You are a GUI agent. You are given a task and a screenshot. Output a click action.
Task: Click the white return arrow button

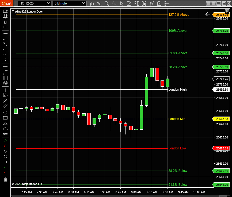208,14
